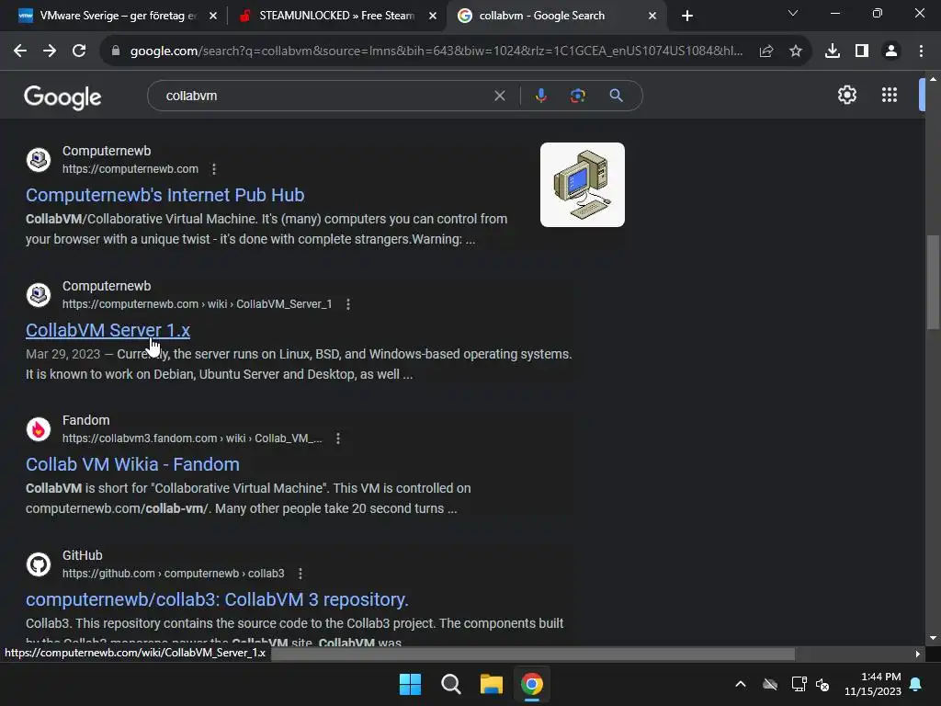Go to Google home via logo
Screen dimensions: 941x706
[x=62, y=97]
